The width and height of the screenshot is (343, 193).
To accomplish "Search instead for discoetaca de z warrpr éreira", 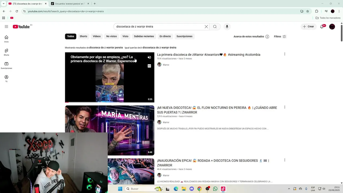I will 159,48.
